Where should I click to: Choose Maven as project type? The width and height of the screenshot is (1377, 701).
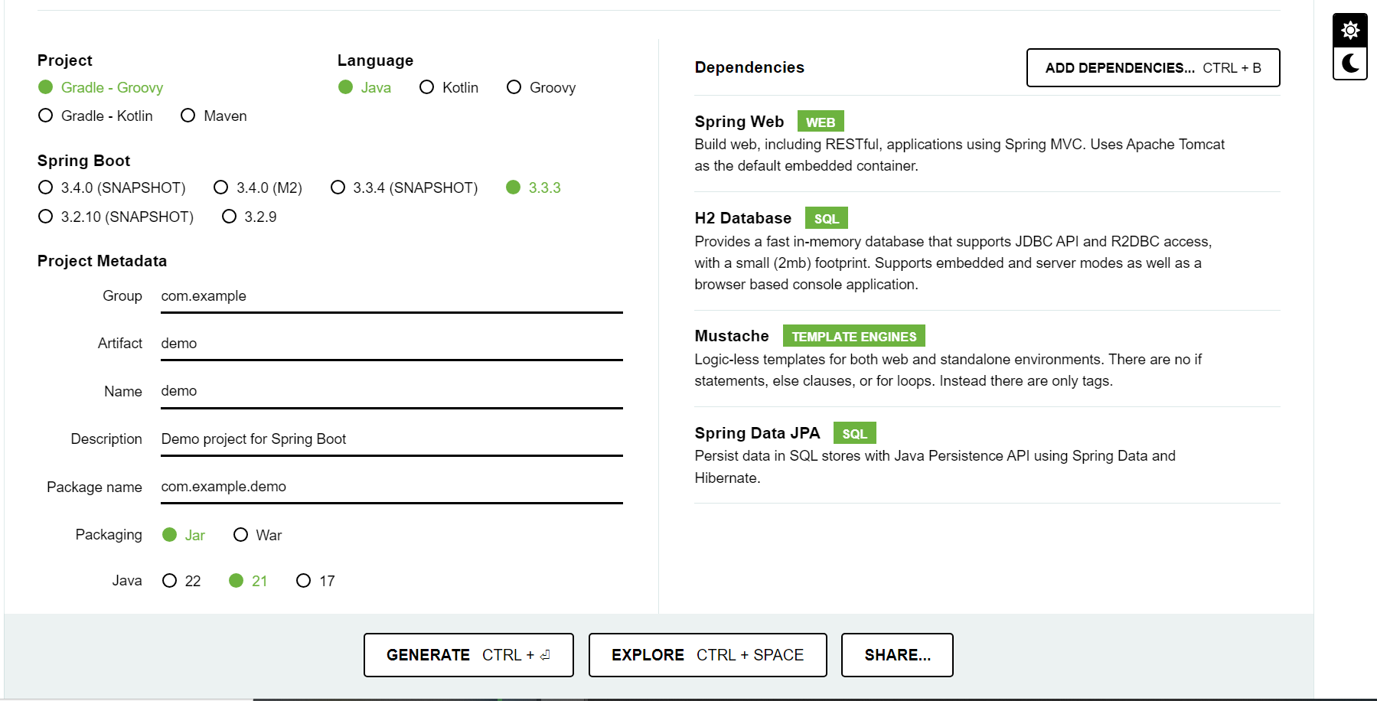214,116
